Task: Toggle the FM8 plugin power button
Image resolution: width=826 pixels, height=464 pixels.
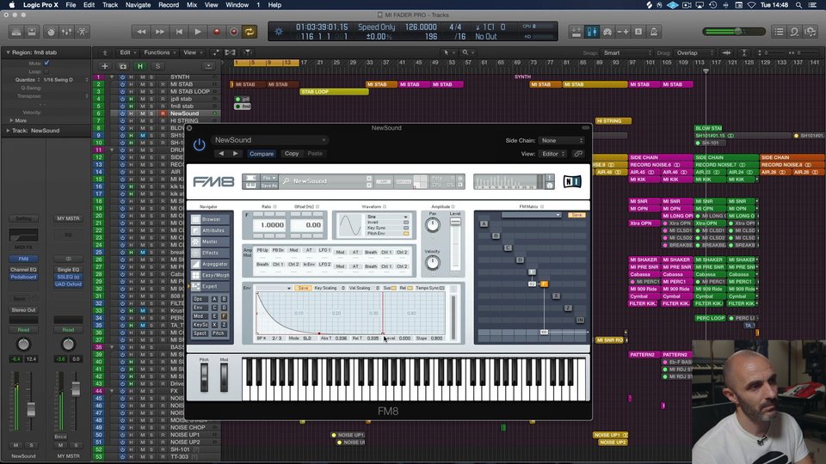Action: pos(199,144)
